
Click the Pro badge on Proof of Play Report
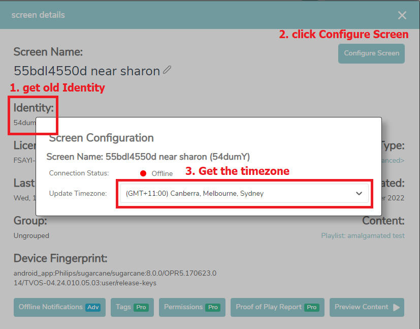312,307
